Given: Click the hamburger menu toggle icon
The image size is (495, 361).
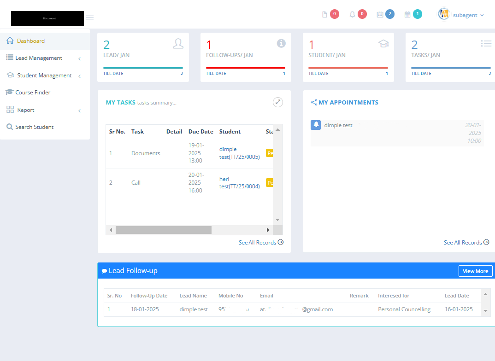Looking at the screenshot, I should [x=90, y=17].
